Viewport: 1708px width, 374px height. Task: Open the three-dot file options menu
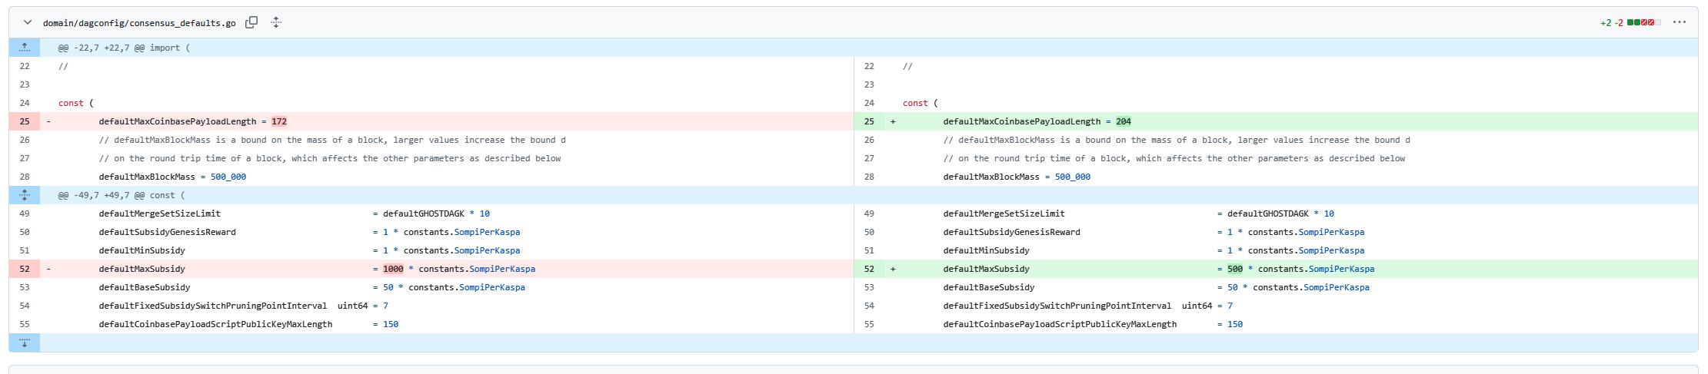click(1679, 22)
